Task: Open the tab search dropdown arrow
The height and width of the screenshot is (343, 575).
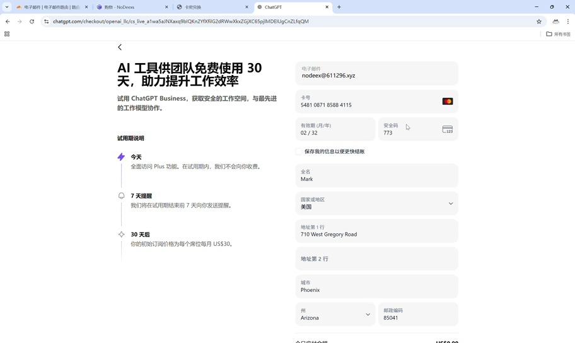Action: tap(7, 7)
